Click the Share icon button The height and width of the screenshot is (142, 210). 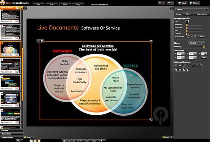194,3
